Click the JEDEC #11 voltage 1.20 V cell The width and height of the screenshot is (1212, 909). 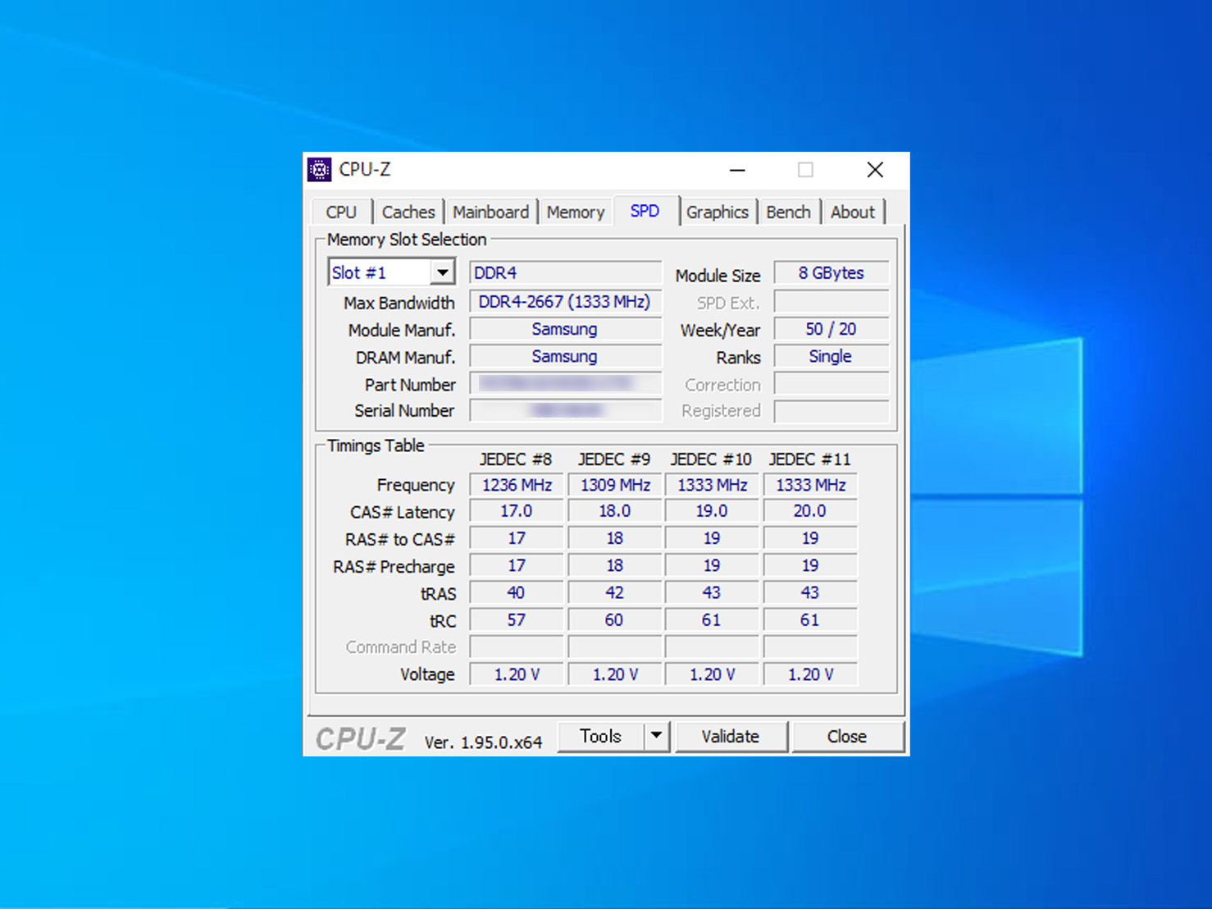pyautogui.click(x=810, y=674)
